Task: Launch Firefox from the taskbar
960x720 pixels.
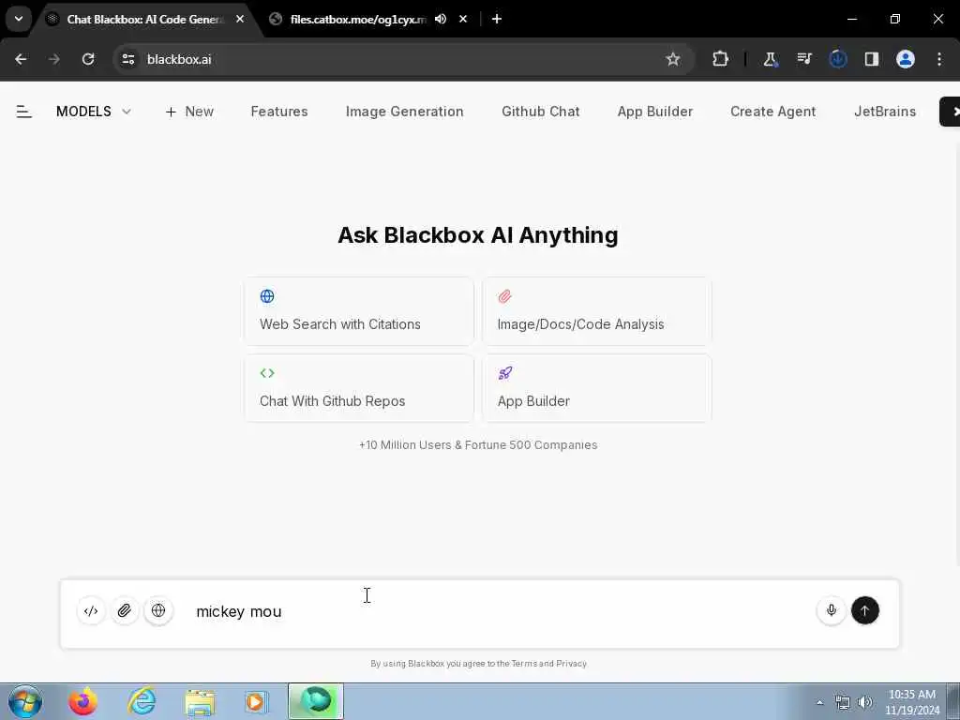Action: 82,701
